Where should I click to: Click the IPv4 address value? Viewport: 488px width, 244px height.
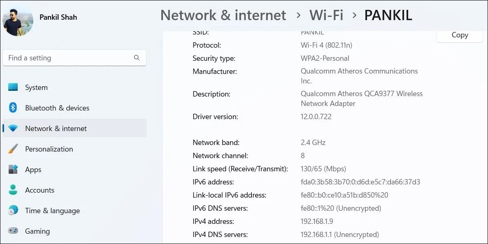(316, 221)
